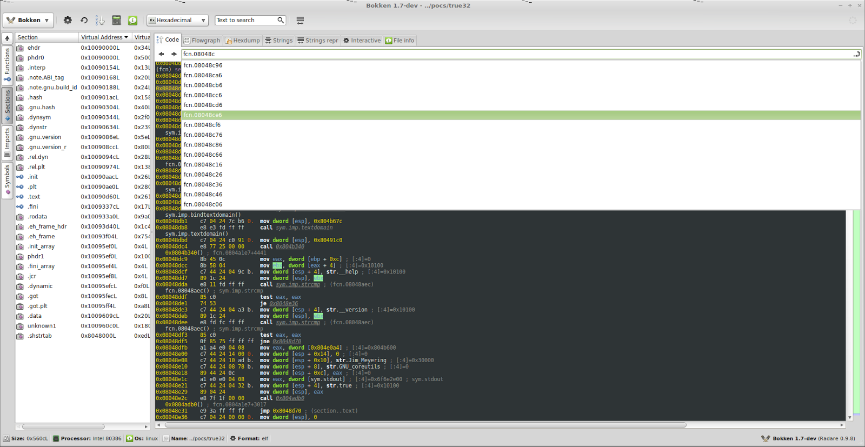865x447 pixels.
Task: Click the Processor status bar icon
Action: pos(56,438)
